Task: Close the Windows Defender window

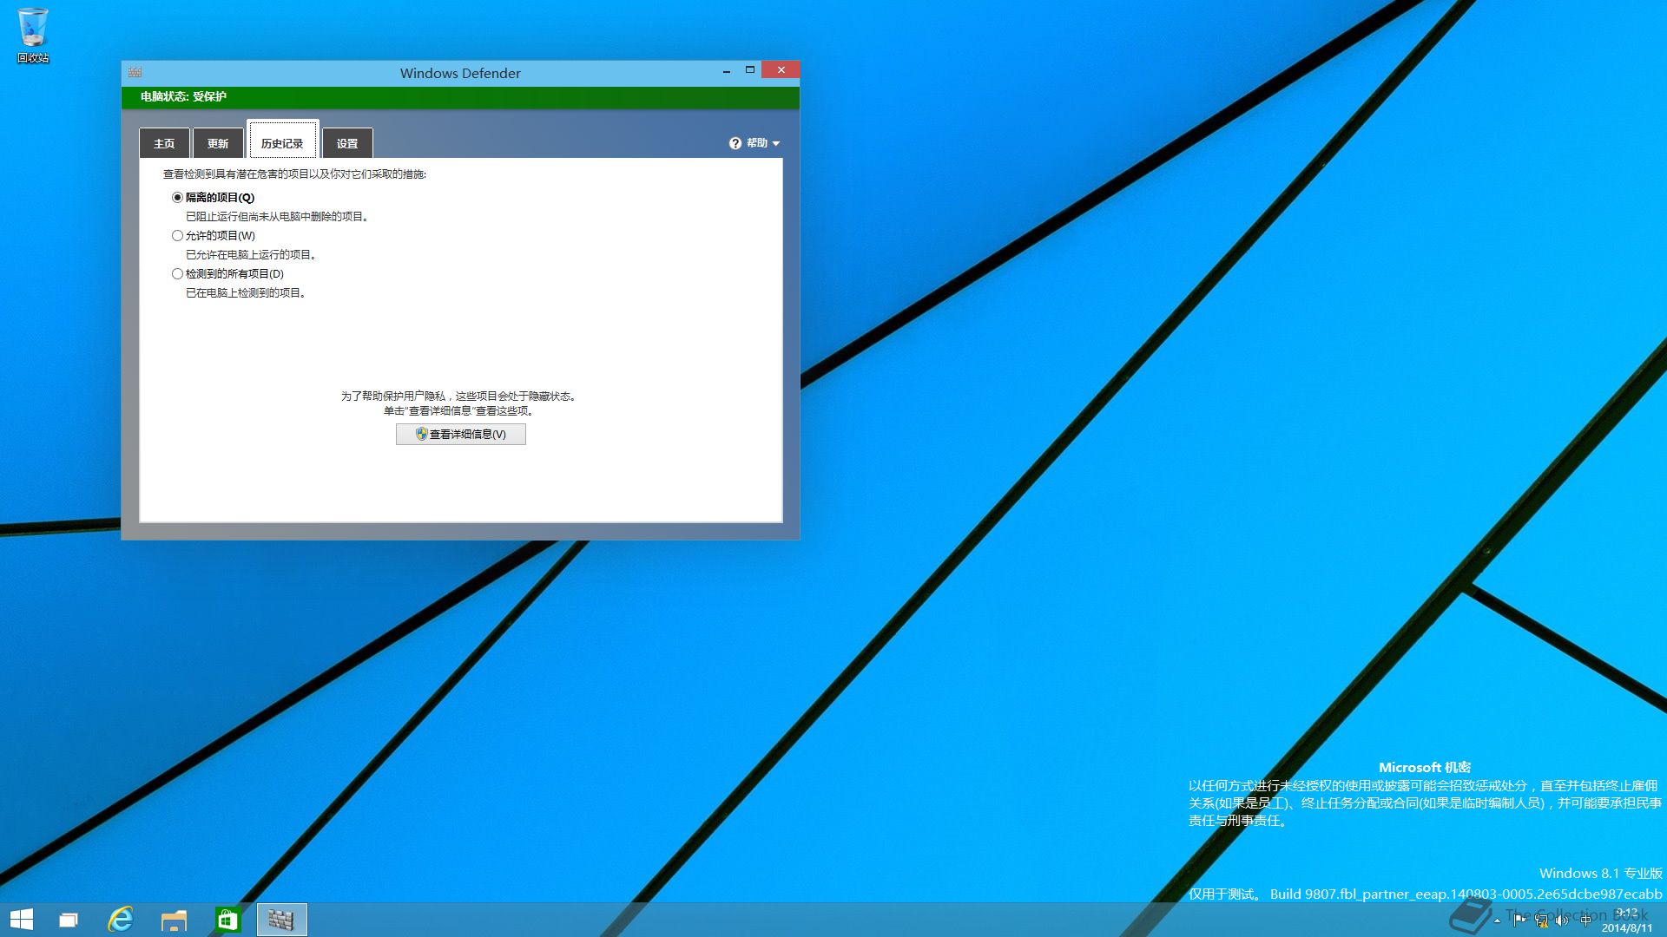Action: pos(781,70)
